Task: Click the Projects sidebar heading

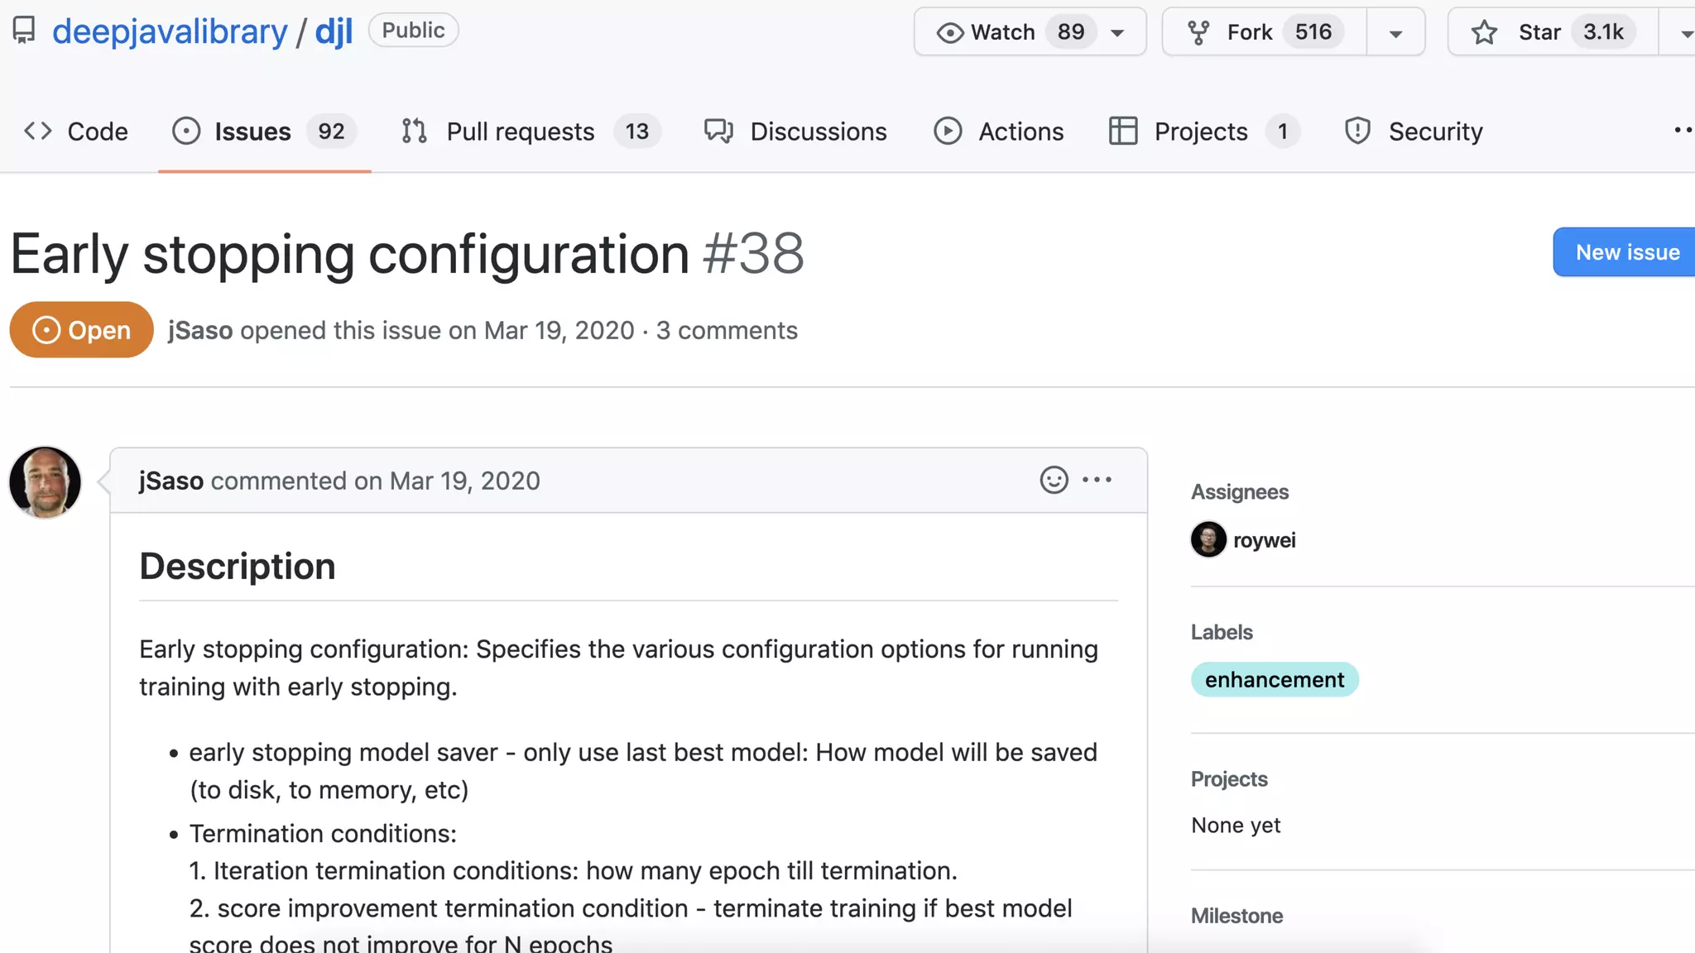Action: point(1229,779)
